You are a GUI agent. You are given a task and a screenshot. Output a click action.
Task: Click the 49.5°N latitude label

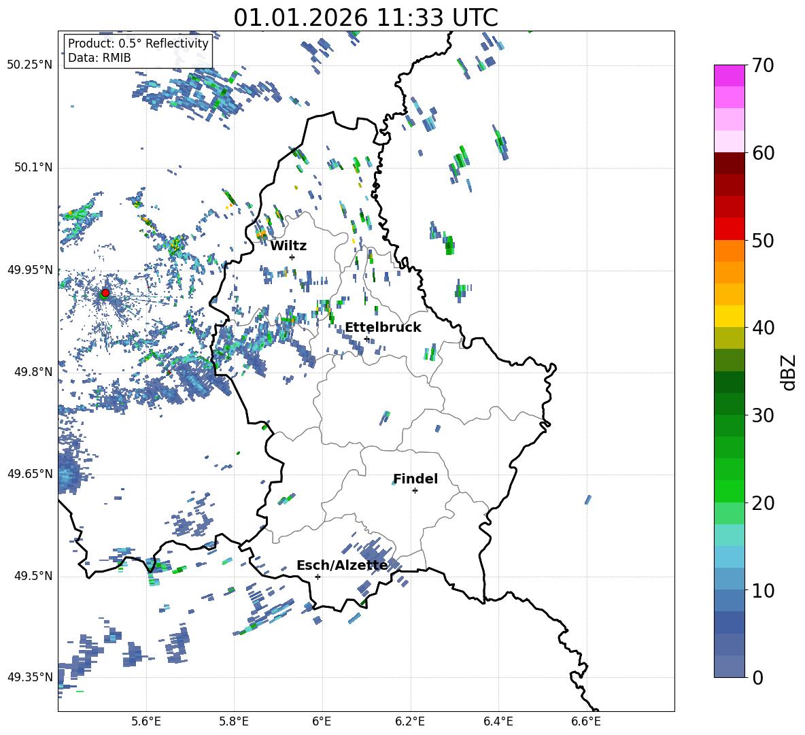tap(33, 576)
